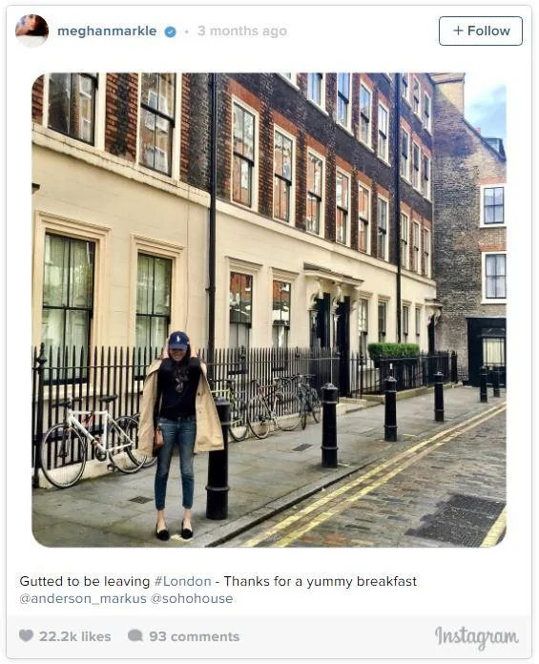Image resolution: width=539 pixels, height=664 pixels.
Task: Click the 'Gutted to be leaving' caption text
Action: pos(85,581)
